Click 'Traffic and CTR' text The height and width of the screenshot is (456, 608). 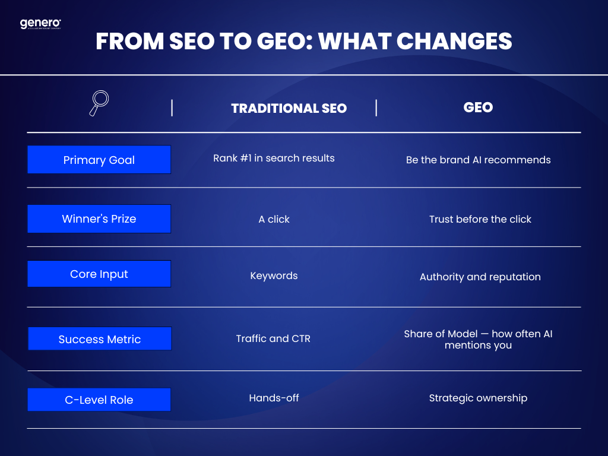[273, 338]
